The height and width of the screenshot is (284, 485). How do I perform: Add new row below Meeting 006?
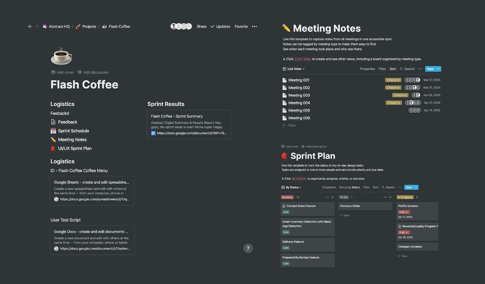pos(289,125)
